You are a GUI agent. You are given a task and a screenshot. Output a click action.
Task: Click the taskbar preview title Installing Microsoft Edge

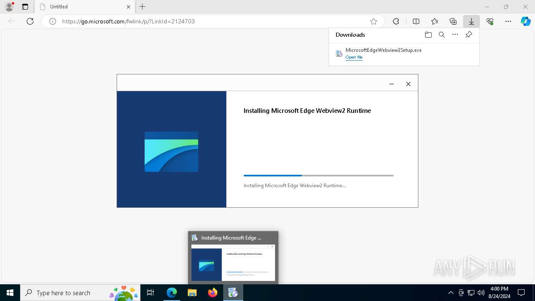[x=231, y=238]
